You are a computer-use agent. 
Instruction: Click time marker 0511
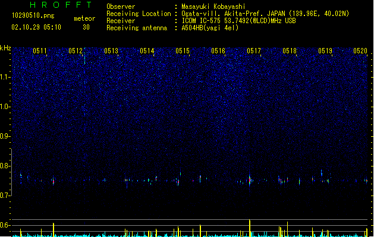40,51
